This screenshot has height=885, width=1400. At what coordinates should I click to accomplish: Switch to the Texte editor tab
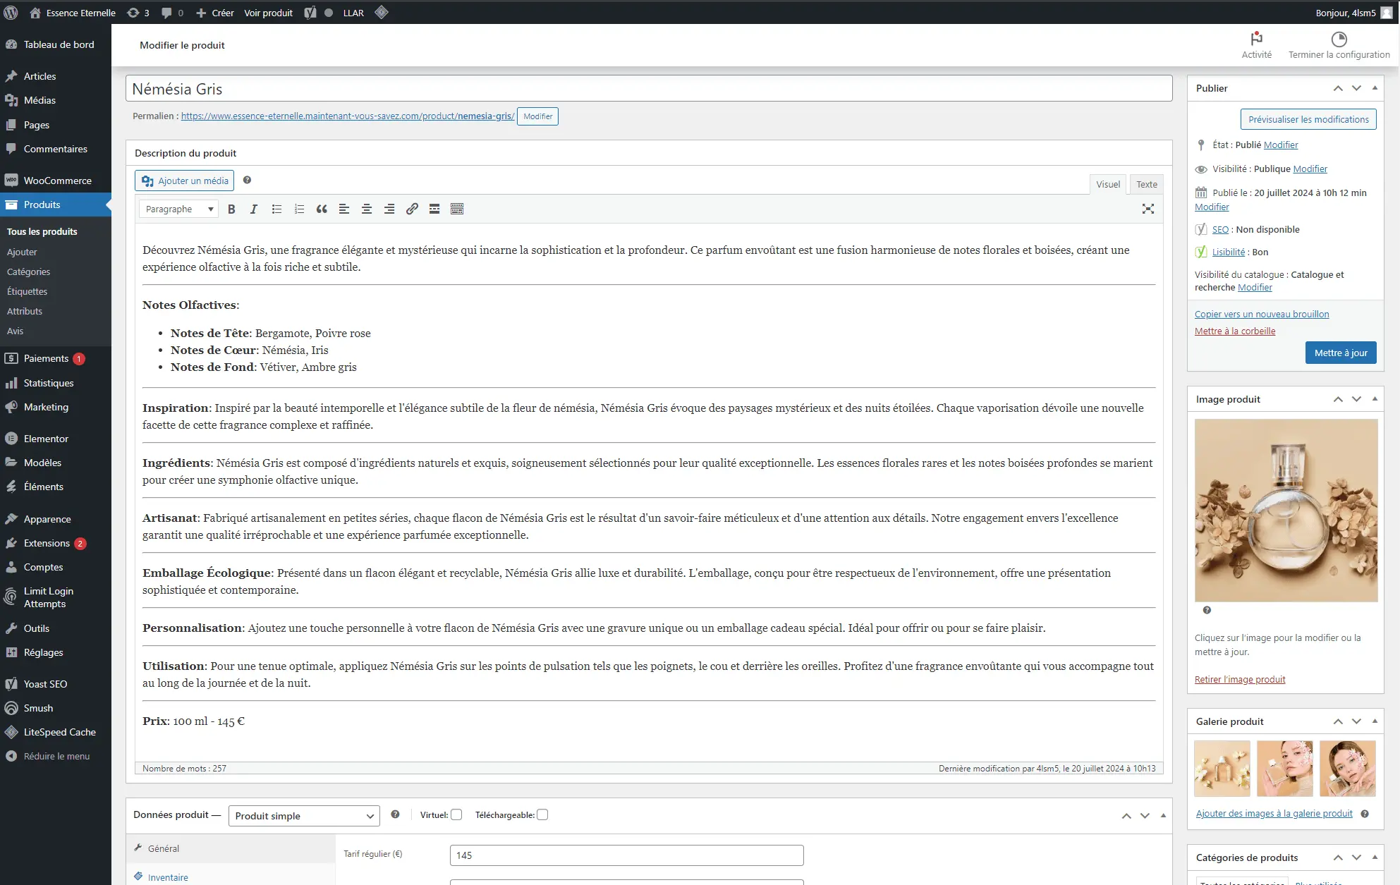click(x=1147, y=184)
